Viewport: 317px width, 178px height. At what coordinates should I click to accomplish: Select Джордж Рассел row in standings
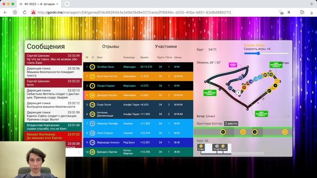pos(138,95)
